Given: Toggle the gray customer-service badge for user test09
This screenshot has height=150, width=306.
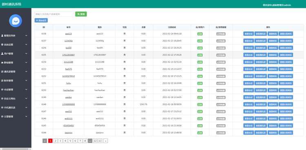Looking at the screenshot, I should [x=221, y=48].
